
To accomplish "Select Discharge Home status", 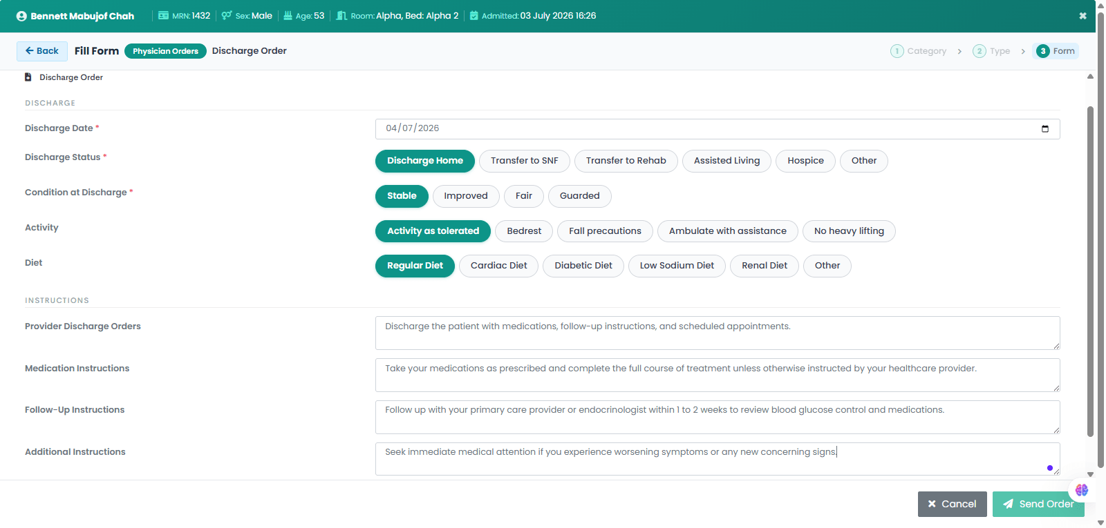I will click(x=425, y=161).
